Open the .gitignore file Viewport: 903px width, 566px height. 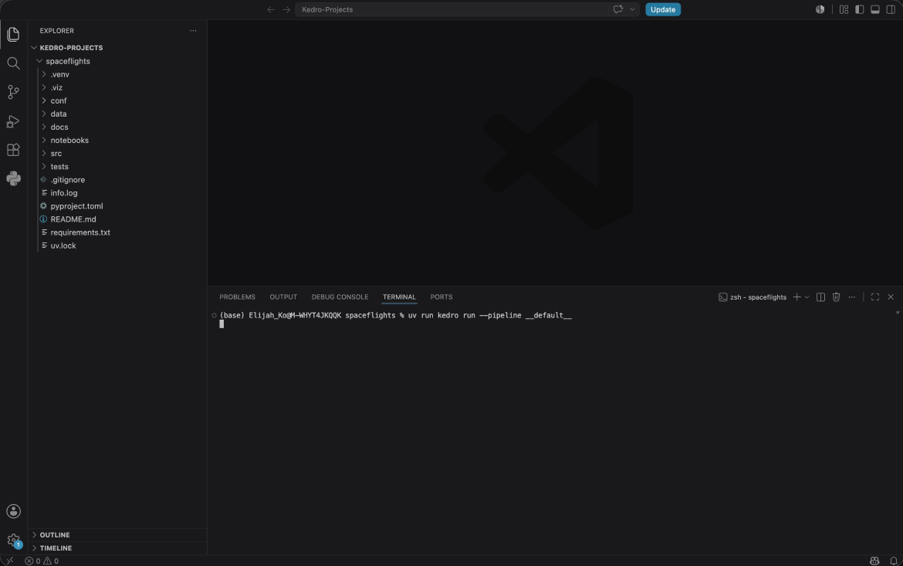pos(117,180)
